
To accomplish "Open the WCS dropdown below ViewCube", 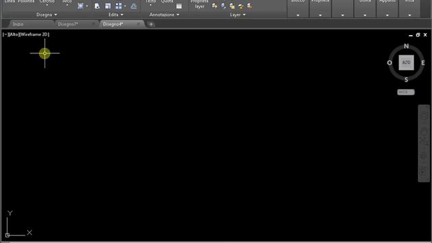I will pos(406,92).
